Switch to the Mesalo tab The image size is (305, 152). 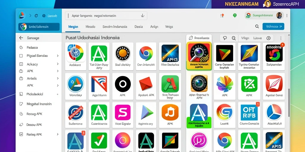pos(91,27)
